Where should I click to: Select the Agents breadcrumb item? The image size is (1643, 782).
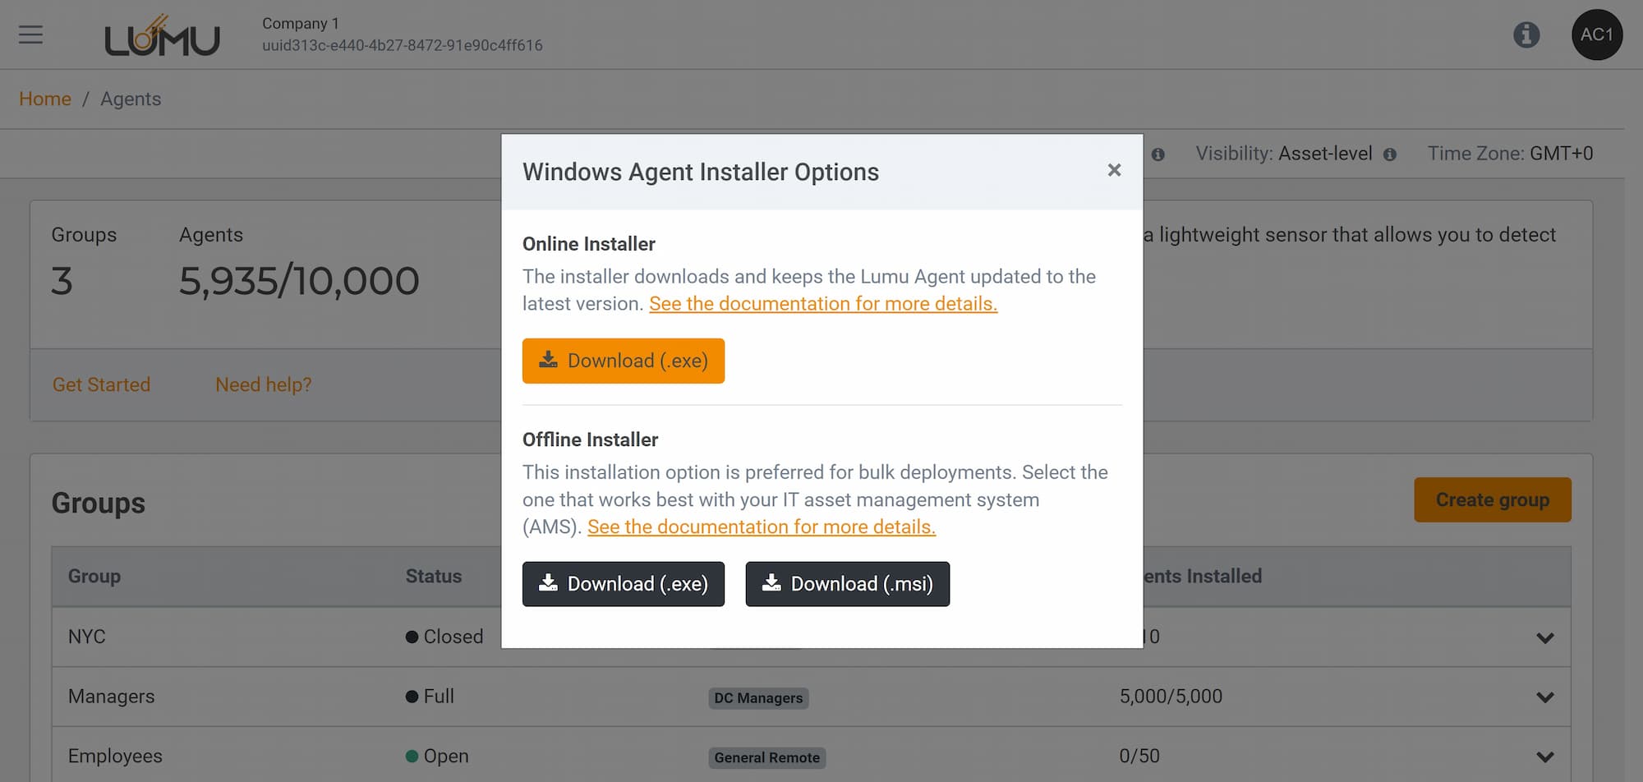click(131, 99)
